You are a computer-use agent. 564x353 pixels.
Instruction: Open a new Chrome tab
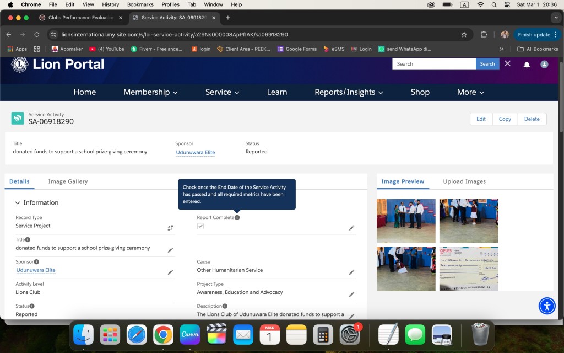click(x=227, y=18)
